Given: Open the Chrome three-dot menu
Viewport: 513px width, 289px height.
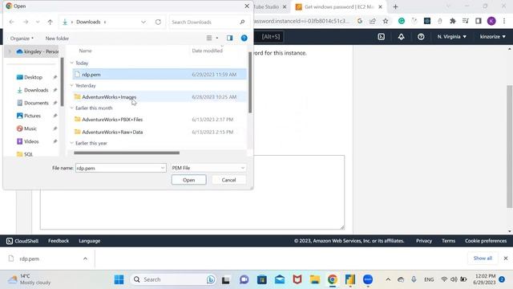Looking at the screenshot, I should tap(504, 21).
